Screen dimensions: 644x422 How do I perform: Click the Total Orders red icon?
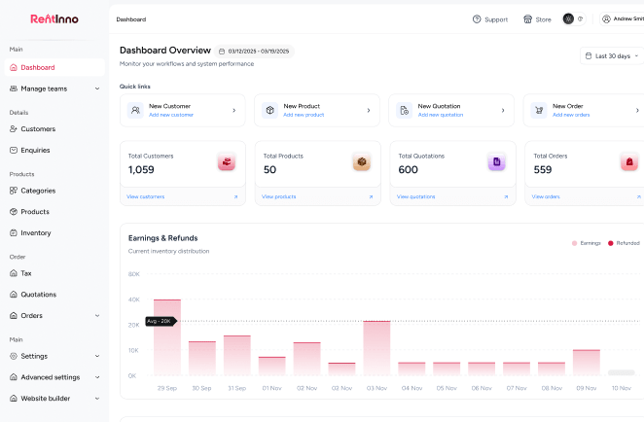point(629,162)
